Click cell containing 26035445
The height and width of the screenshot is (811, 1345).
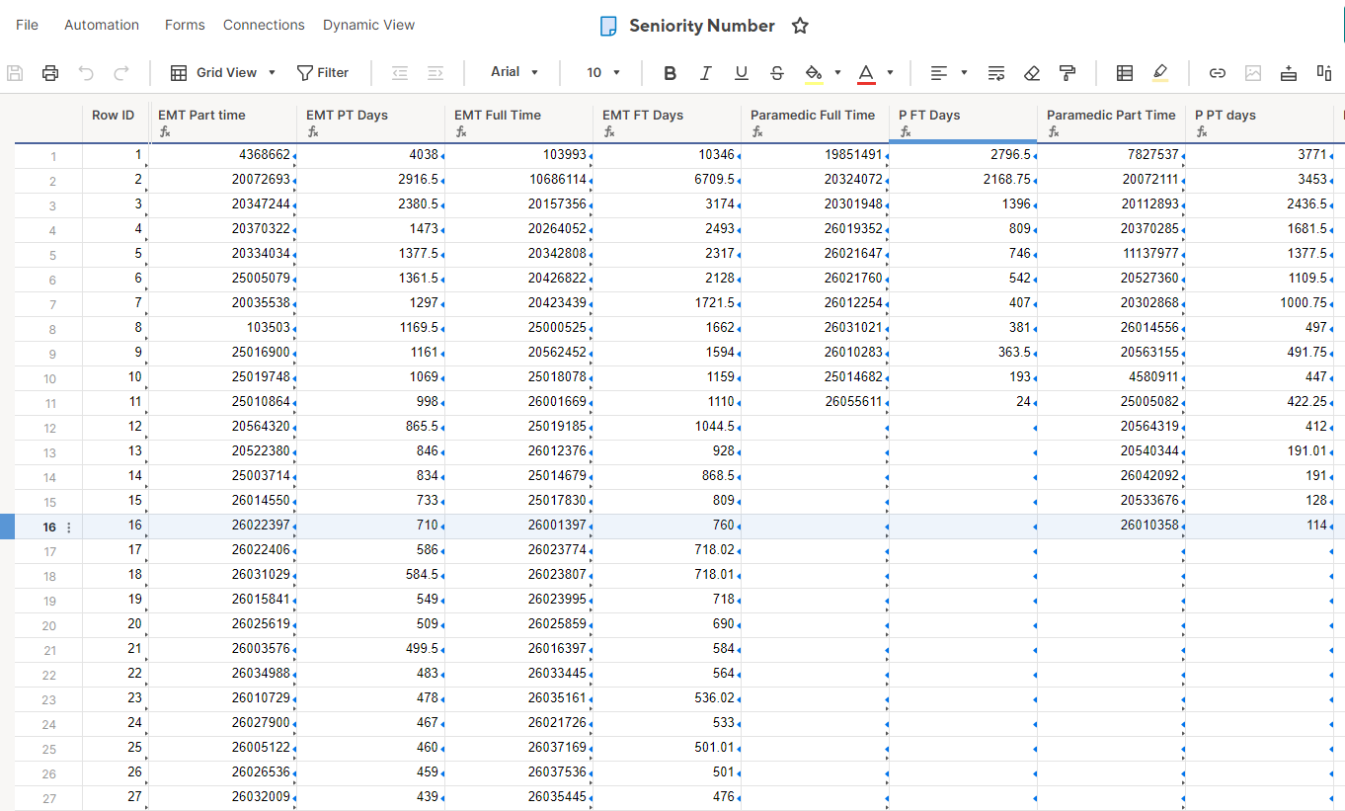[x=519, y=797]
